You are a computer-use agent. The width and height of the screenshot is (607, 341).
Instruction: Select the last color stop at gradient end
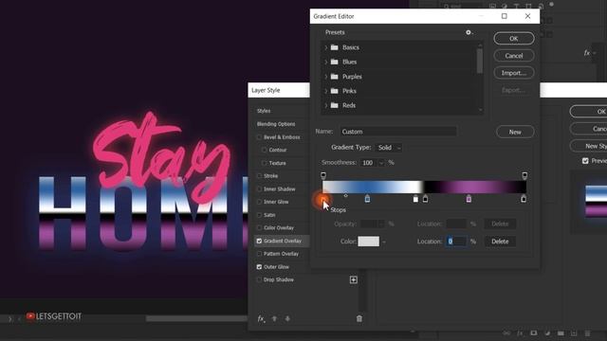pyautogui.click(x=524, y=199)
